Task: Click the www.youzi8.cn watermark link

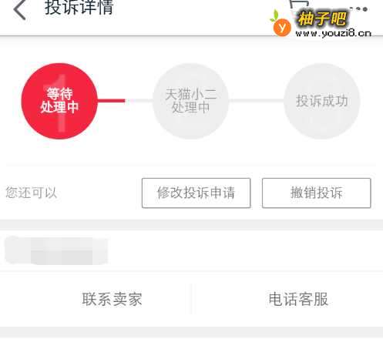Action: pos(333,33)
